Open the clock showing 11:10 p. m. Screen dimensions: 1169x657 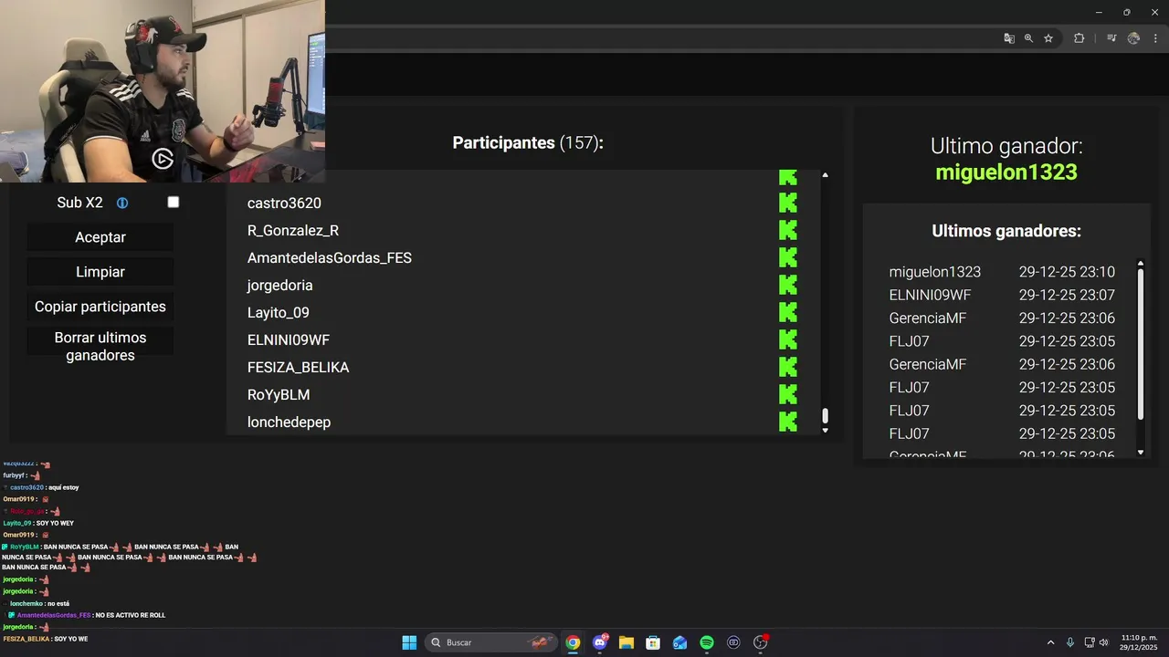coord(1139,642)
